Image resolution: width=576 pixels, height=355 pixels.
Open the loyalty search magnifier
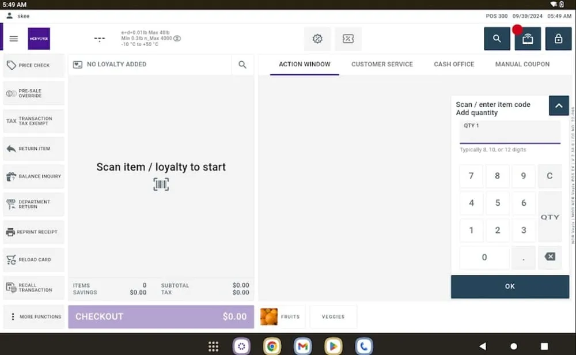[x=242, y=64]
